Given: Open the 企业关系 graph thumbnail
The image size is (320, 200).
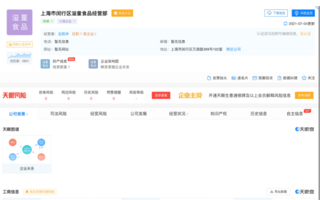Looking at the screenshot, I should coord(27,154).
